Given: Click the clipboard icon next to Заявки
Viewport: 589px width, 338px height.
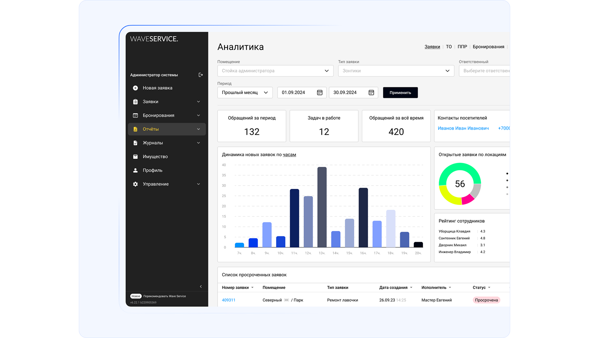Looking at the screenshot, I should [135, 102].
